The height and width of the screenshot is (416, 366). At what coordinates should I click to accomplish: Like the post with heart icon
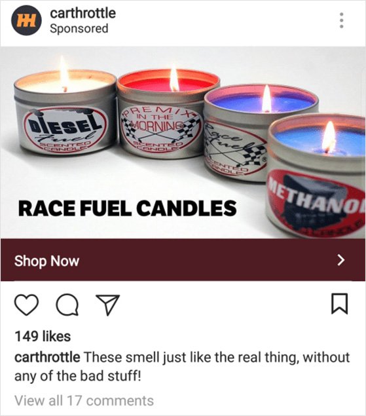click(26, 305)
